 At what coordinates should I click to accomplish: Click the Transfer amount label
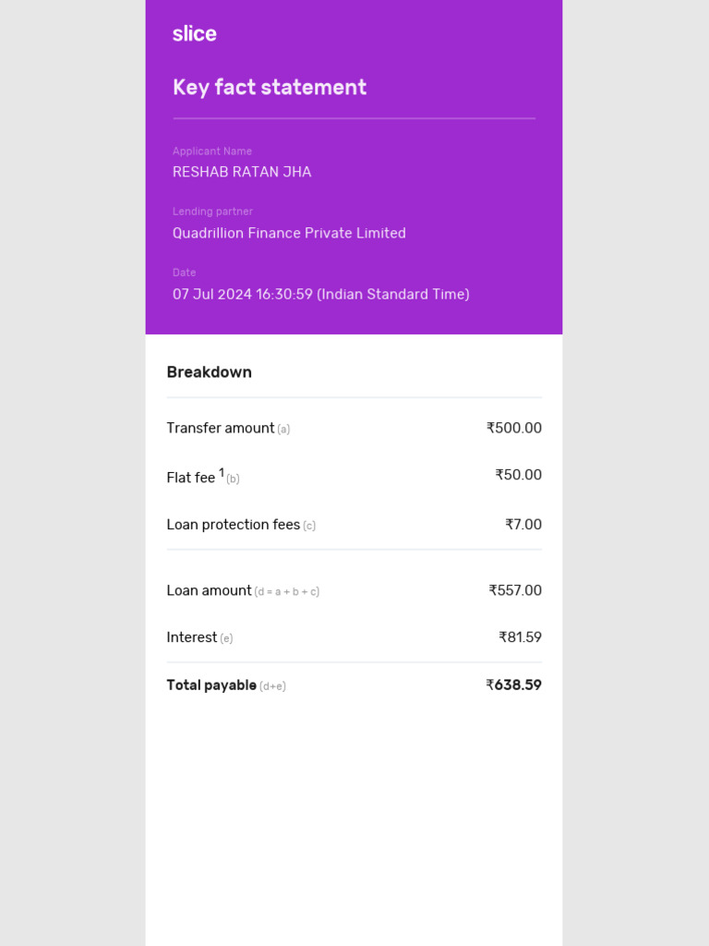[x=220, y=428]
